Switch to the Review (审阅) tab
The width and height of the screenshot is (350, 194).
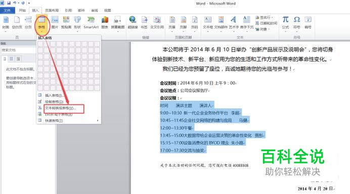click(x=95, y=11)
